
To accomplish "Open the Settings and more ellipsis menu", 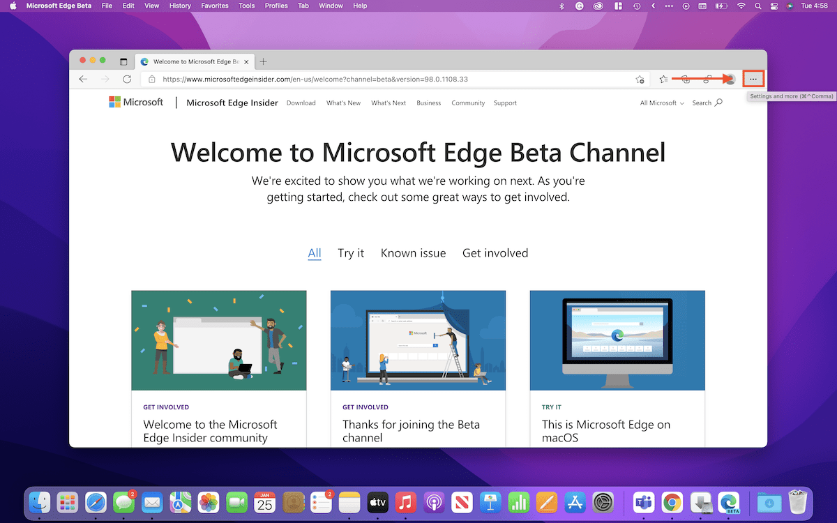I will click(753, 79).
